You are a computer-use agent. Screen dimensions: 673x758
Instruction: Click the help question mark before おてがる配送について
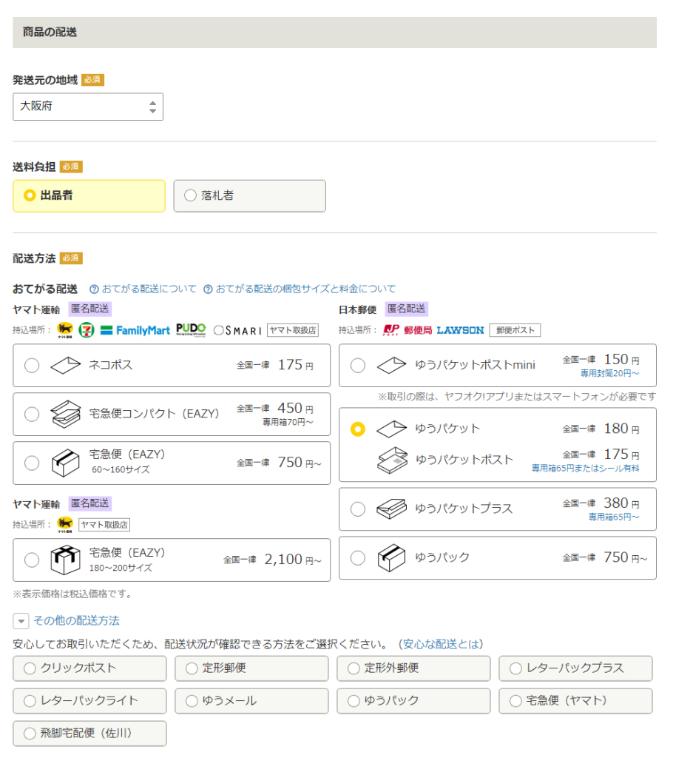click(94, 289)
